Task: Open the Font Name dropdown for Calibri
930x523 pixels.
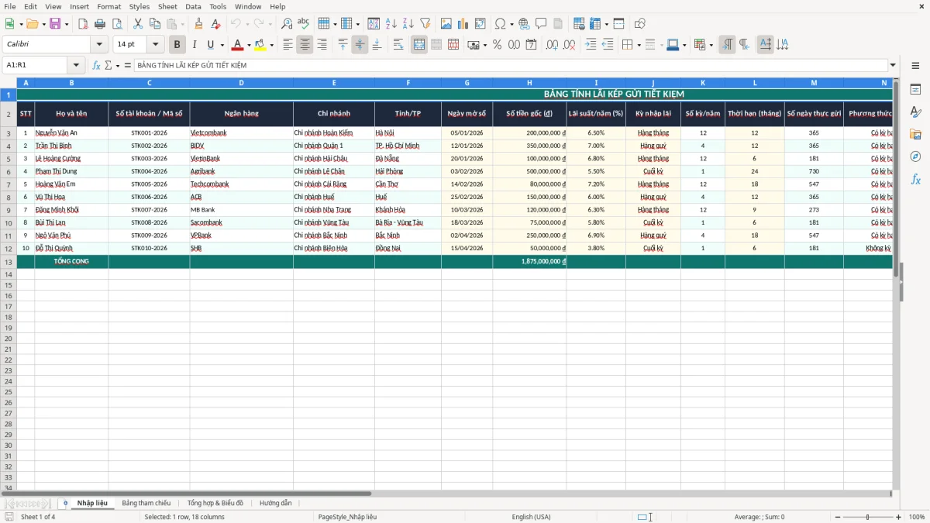Action: click(99, 45)
